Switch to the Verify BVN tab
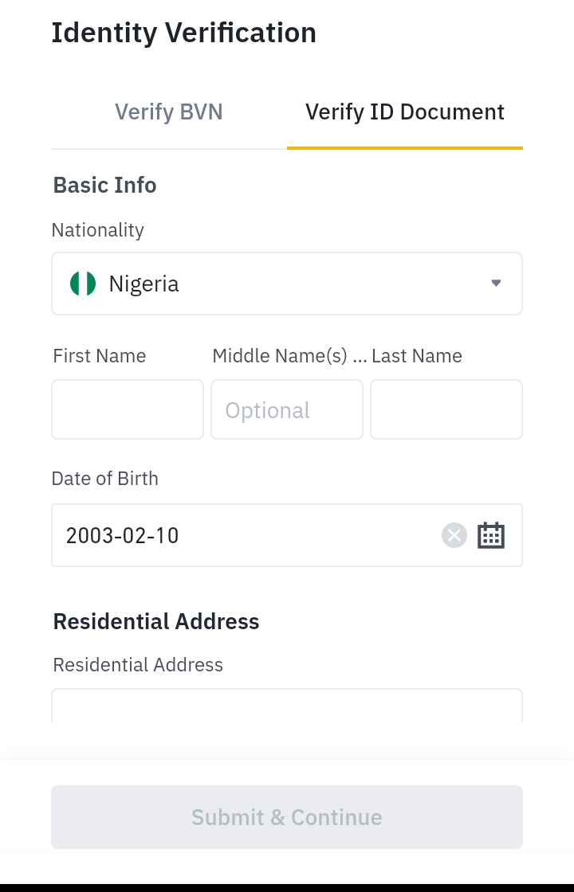Viewport: 574px width, 892px height. point(168,112)
